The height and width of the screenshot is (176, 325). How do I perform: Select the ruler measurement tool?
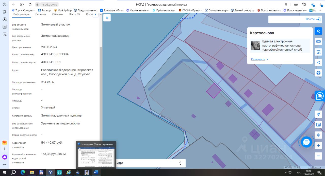pos(318,41)
